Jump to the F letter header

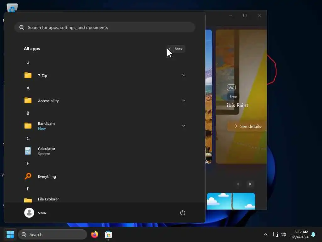(x=28, y=189)
